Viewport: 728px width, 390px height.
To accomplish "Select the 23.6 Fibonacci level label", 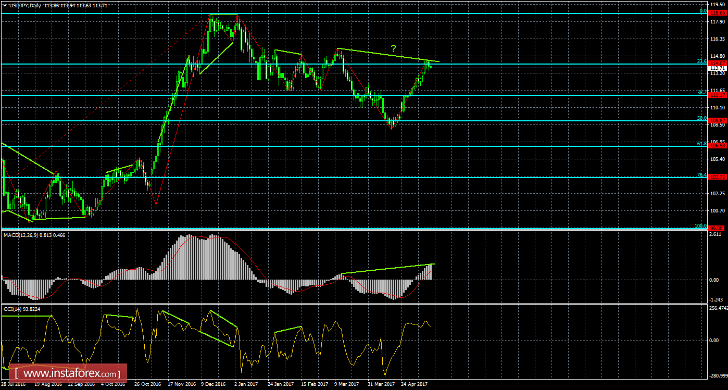I will (x=701, y=61).
